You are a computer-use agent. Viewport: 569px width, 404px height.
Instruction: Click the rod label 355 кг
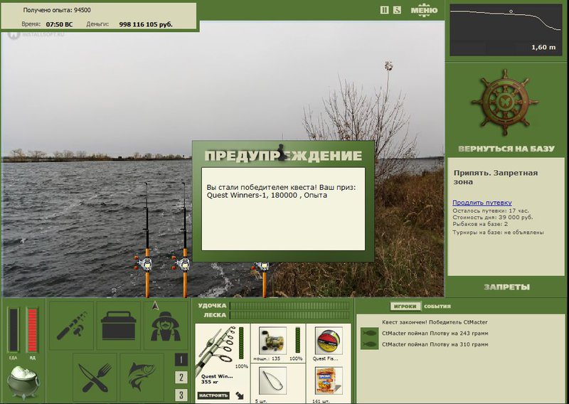(211, 382)
